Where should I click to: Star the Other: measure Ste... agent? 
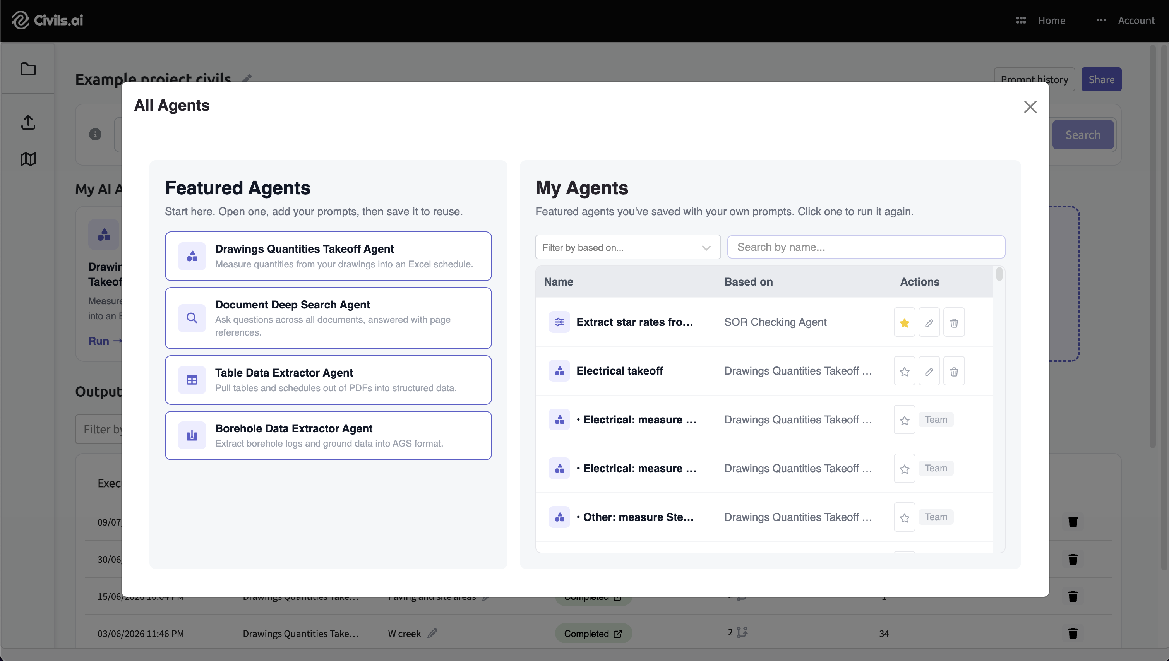pos(904,517)
